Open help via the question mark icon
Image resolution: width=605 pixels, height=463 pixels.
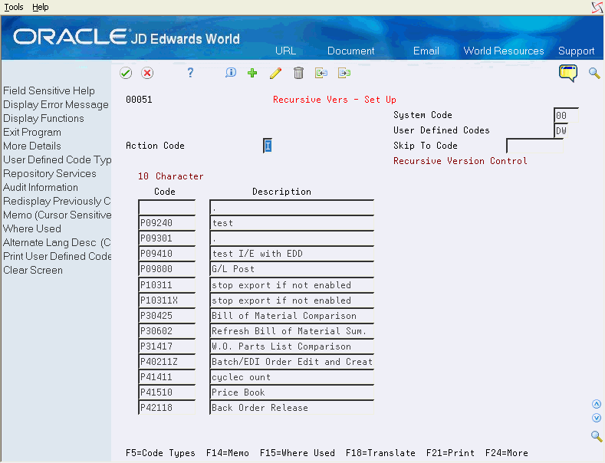[190, 73]
